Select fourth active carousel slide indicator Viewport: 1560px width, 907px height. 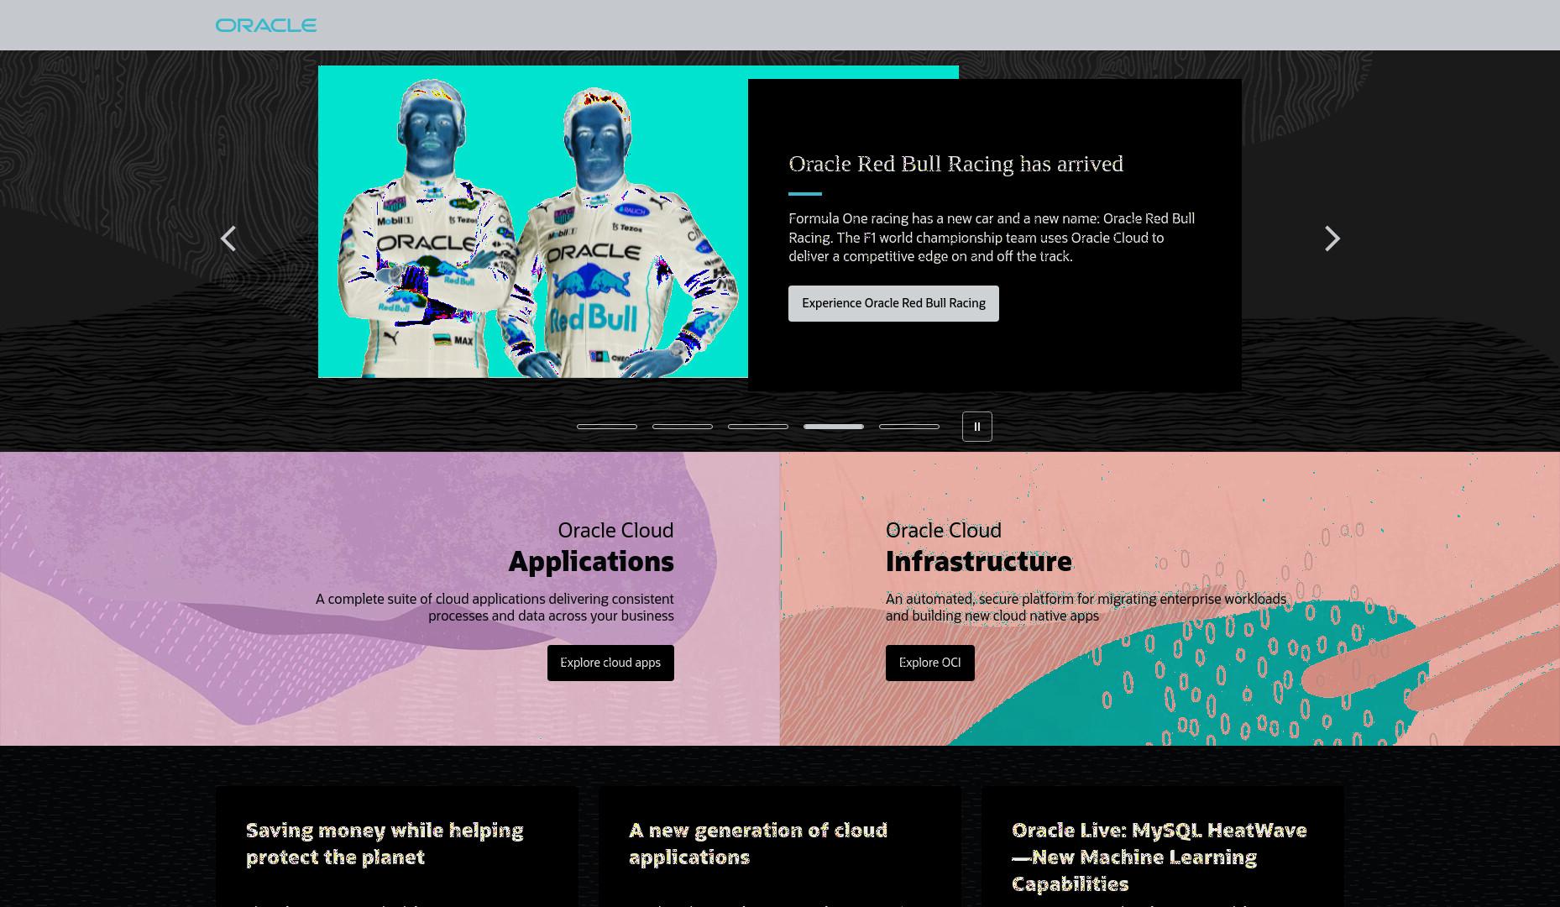coord(834,427)
